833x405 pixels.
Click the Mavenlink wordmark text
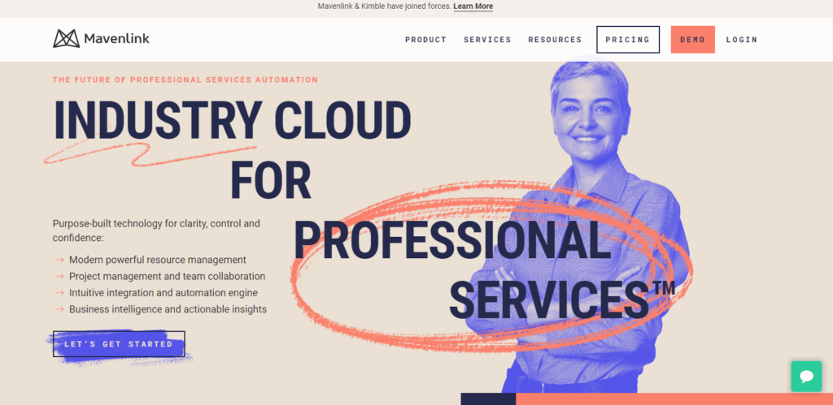click(x=117, y=39)
